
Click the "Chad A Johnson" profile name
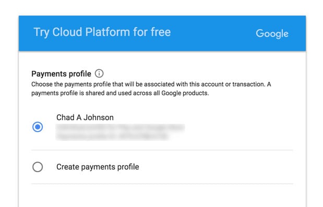coord(85,118)
